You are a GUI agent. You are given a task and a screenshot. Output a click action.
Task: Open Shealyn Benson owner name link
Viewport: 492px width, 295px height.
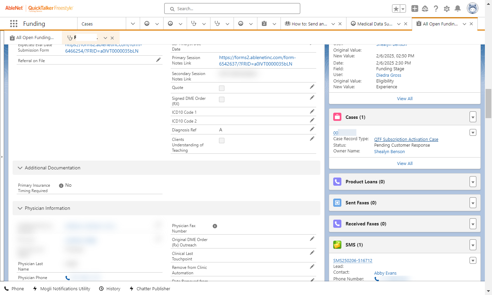click(x=389, y=152)
